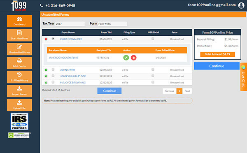Screen dimensions: 247x153
Task: Enable USPS Mail for John "Gullible" Doe
Action: click(x=153, y=76)
